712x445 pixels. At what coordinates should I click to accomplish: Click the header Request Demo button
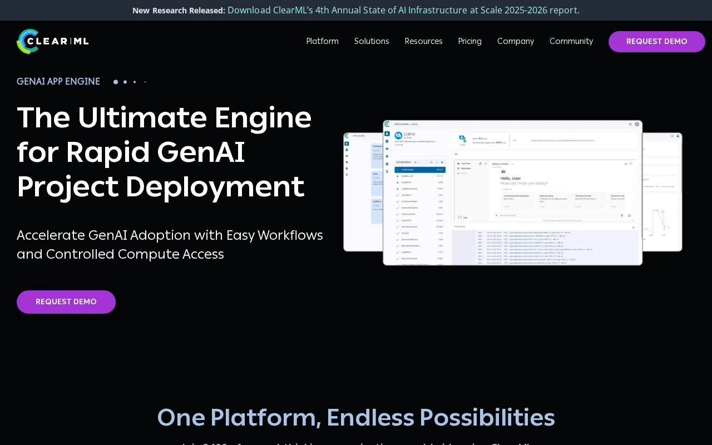[657, 42]
